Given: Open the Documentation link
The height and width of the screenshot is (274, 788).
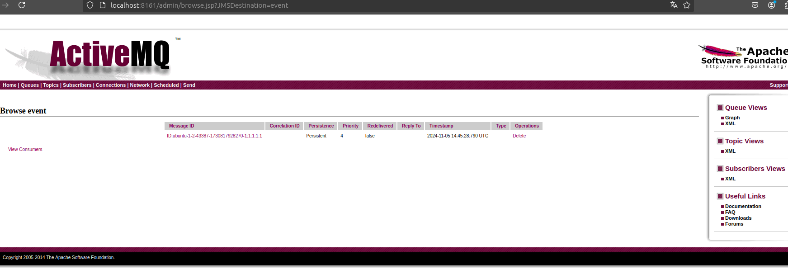Looking at the screenshot, I should coord(743,206).
